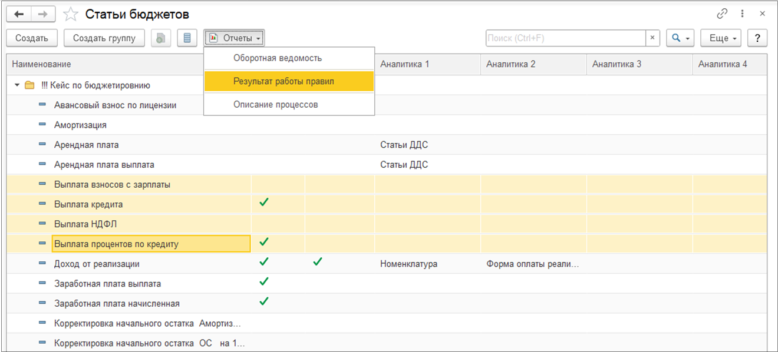Screen dimensions: 778x352
Task: Open help with question mark button
Action: click(x=757, y=38)
